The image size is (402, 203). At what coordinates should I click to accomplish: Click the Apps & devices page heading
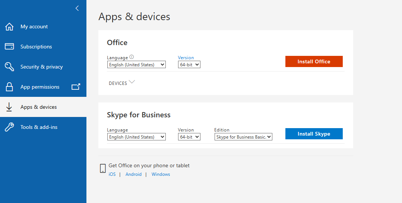(x=134, y=17)
